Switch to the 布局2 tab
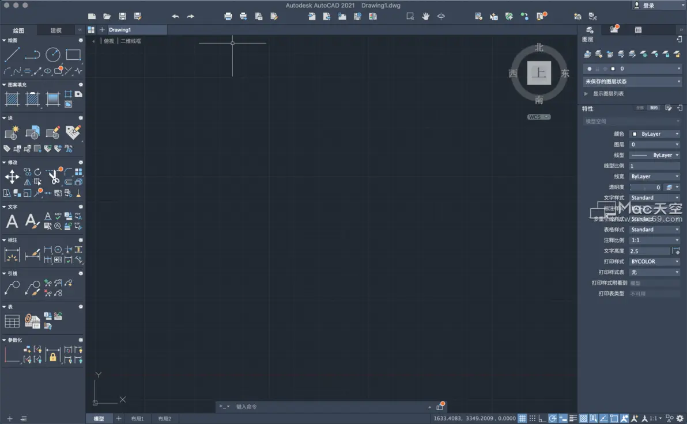The image size is (687, 424). tap(164, 419)
